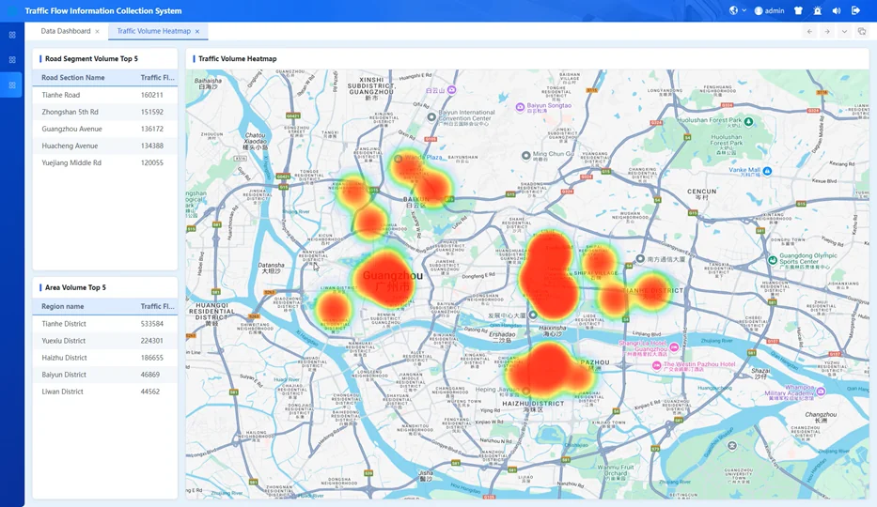Click the Whampoa Military Academy marker
This screenshot has height=507, width=877.
(821, 392)
